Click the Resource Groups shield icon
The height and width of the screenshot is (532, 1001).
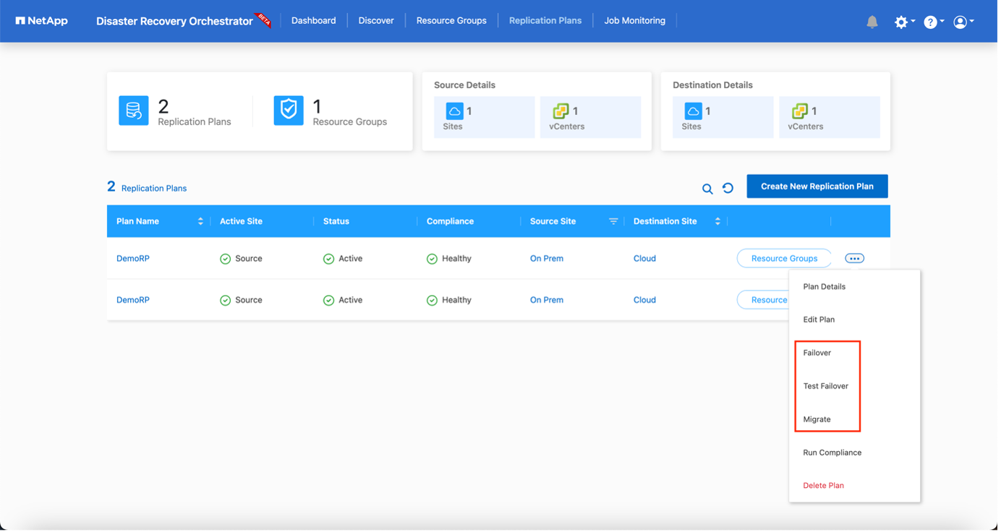coord(289,111)
